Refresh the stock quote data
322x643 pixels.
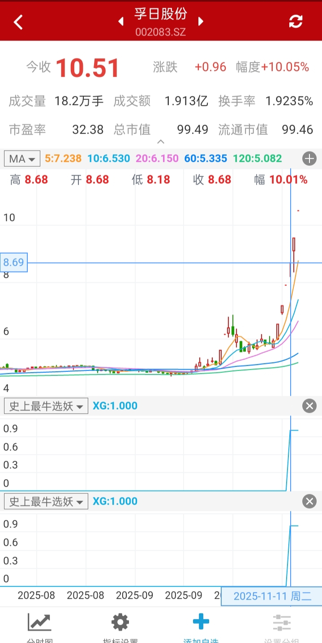pyautogui.click(x=296, y=22)
